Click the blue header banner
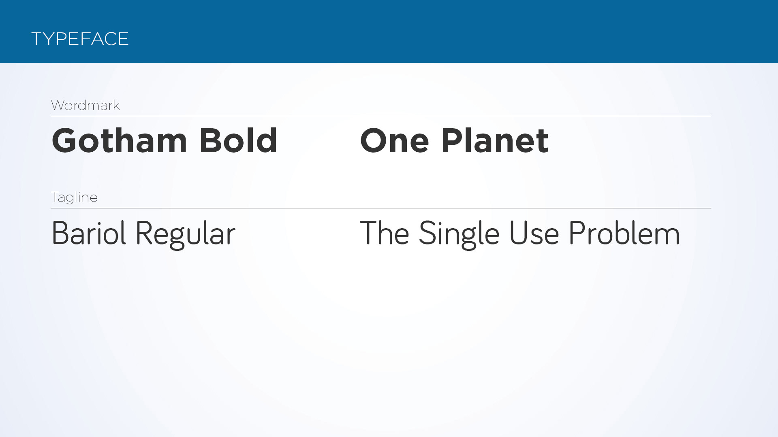The image size is (778, 437). tap(389, 31)
